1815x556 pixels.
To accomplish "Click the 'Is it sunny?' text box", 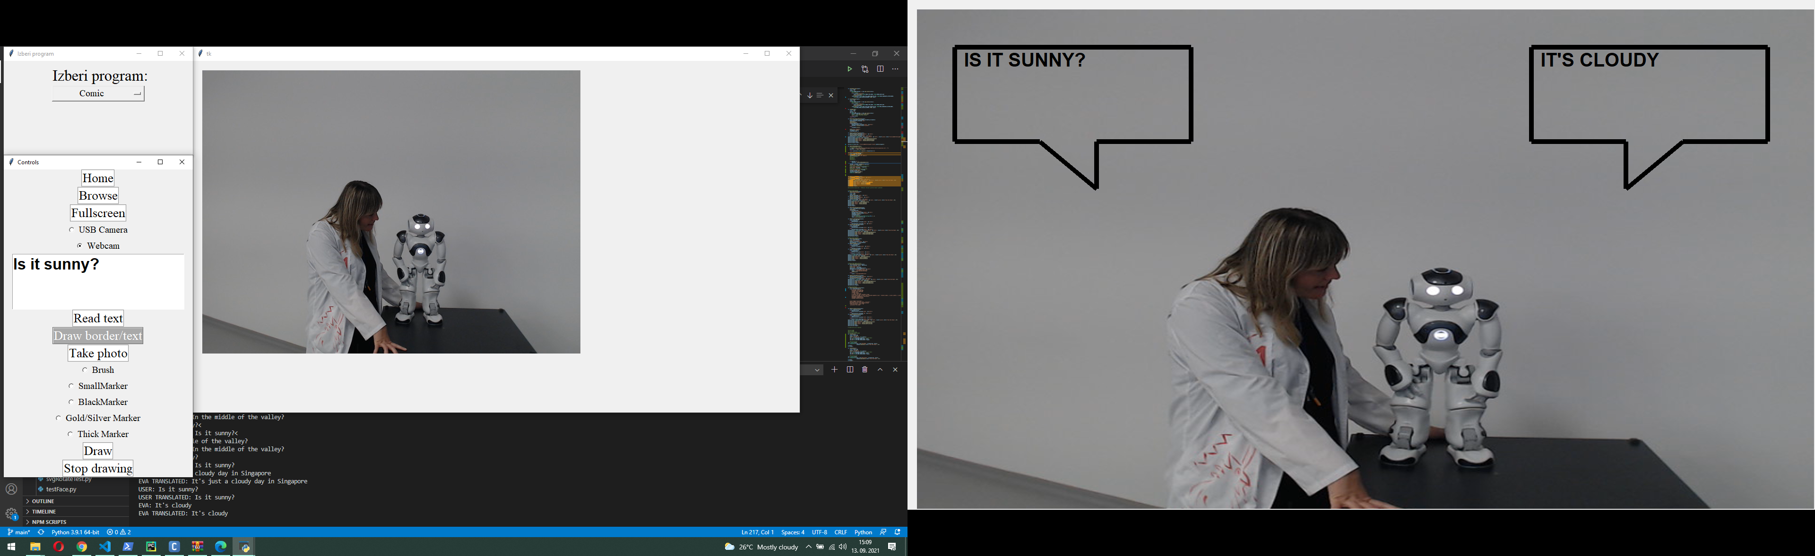I will pyautogui.click(x=98, y=281).
